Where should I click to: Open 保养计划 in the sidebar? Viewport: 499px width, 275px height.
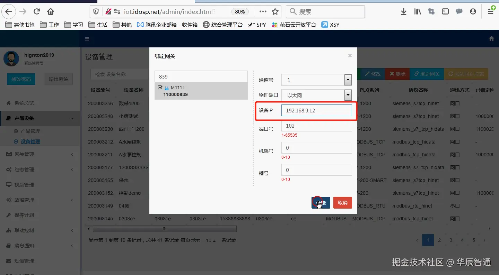pyautogui.click(x=40, y=215)
